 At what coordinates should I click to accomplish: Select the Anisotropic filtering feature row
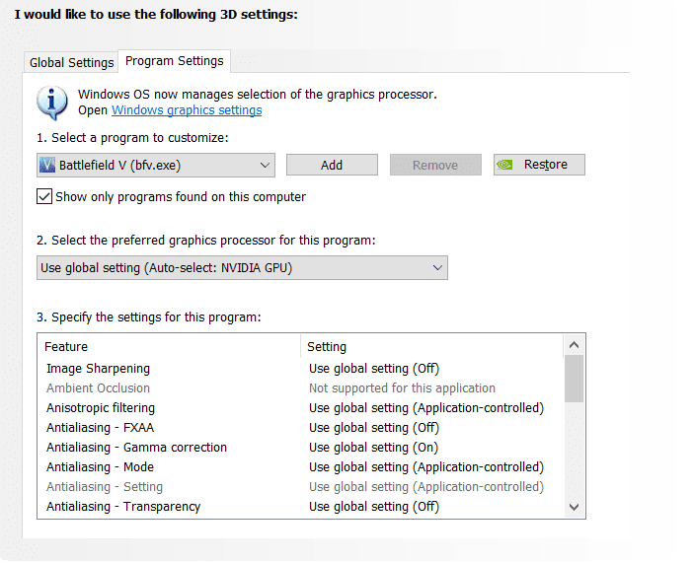pos(300,407)
